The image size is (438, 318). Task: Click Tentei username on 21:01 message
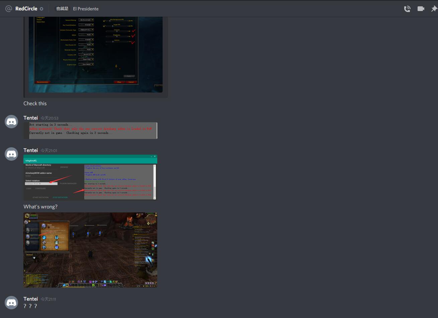[x=30, y=150]
